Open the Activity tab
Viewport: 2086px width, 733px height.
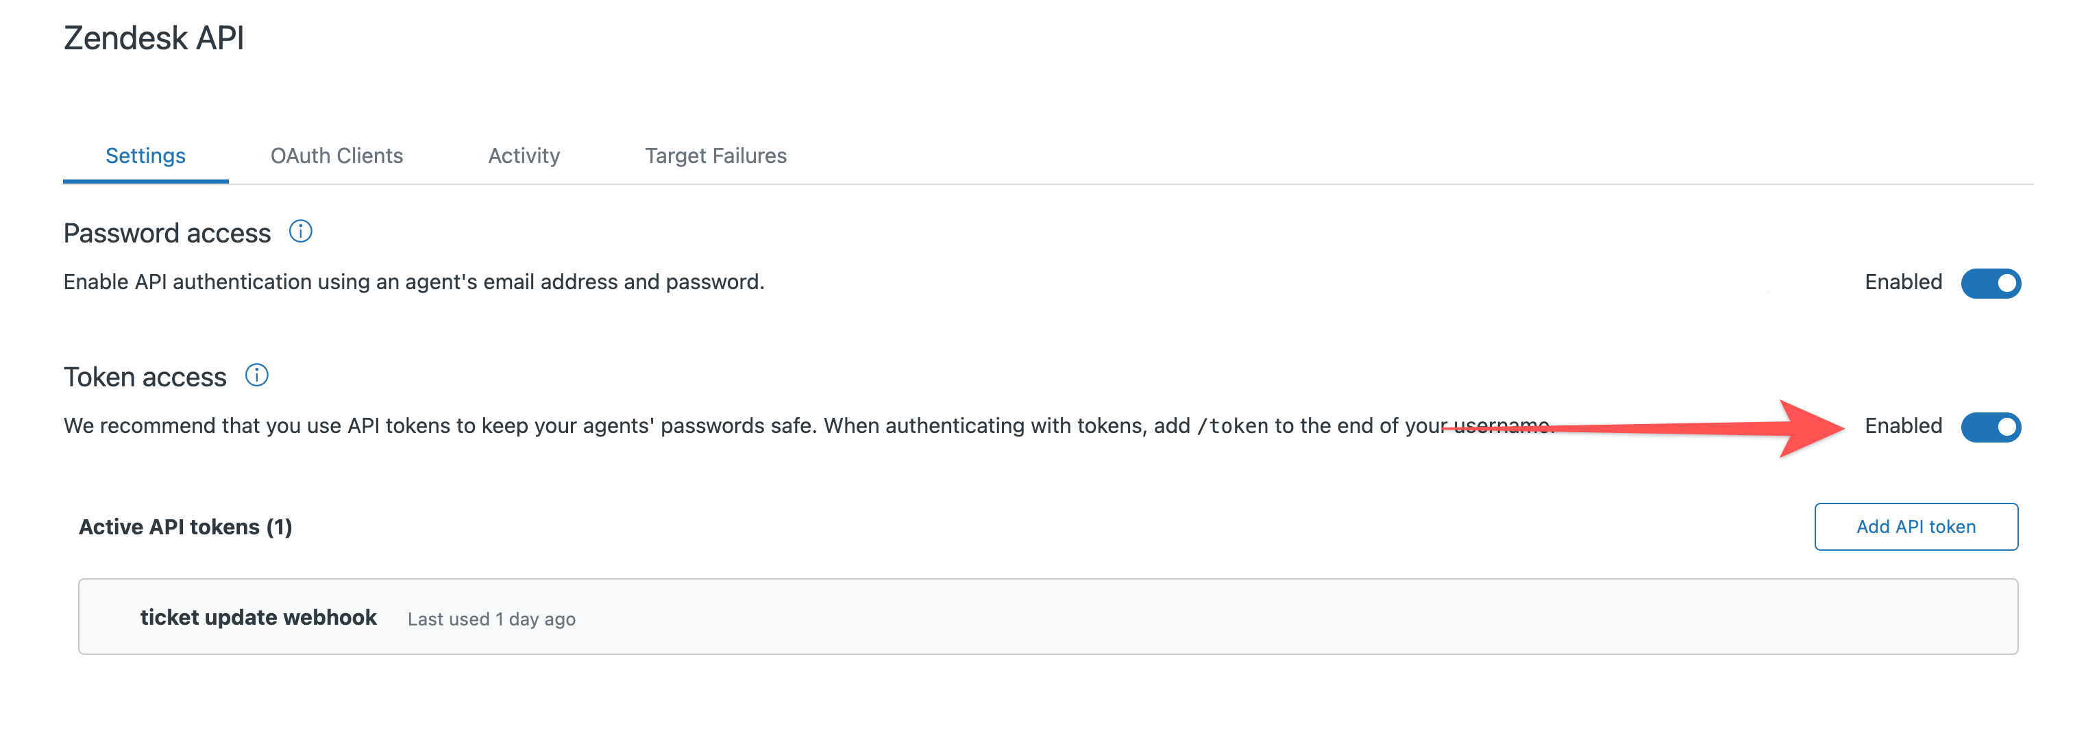pyautogui.click(x=523, y=156)
